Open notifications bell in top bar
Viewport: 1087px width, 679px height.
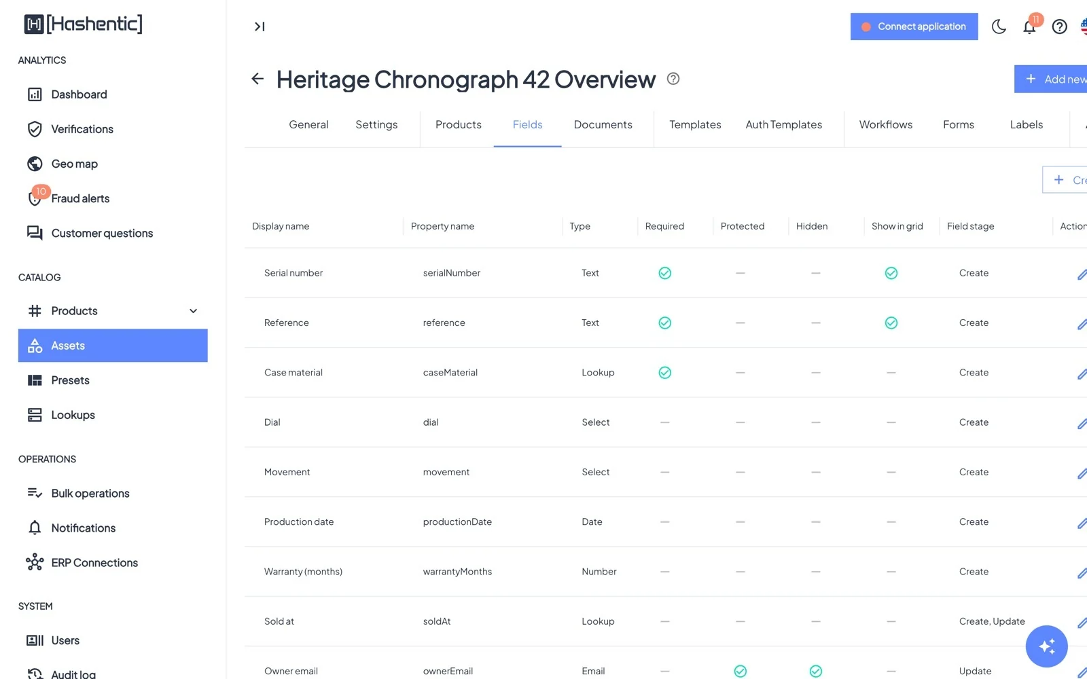pos(1029,26)
